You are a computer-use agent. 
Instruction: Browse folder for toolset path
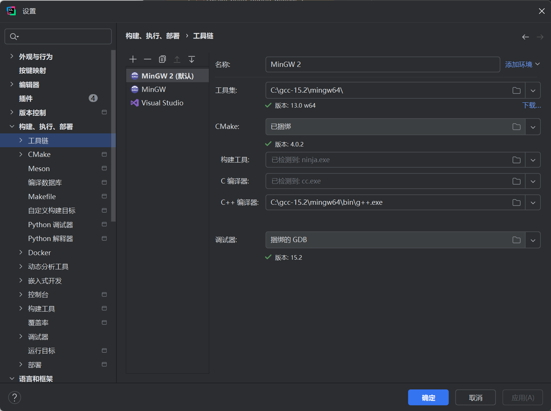click(517, 90)
